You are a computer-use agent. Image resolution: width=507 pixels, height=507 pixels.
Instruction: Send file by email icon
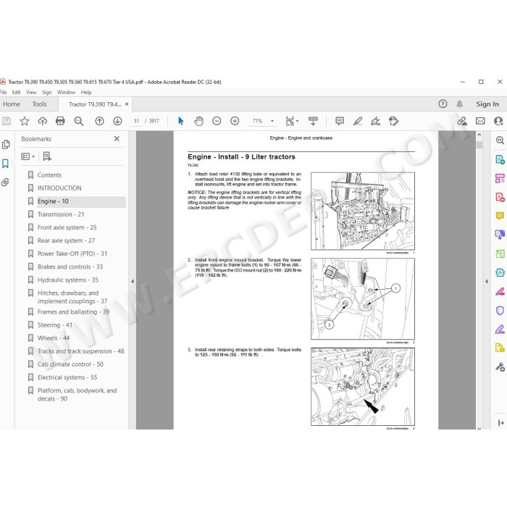click(480, 121)
